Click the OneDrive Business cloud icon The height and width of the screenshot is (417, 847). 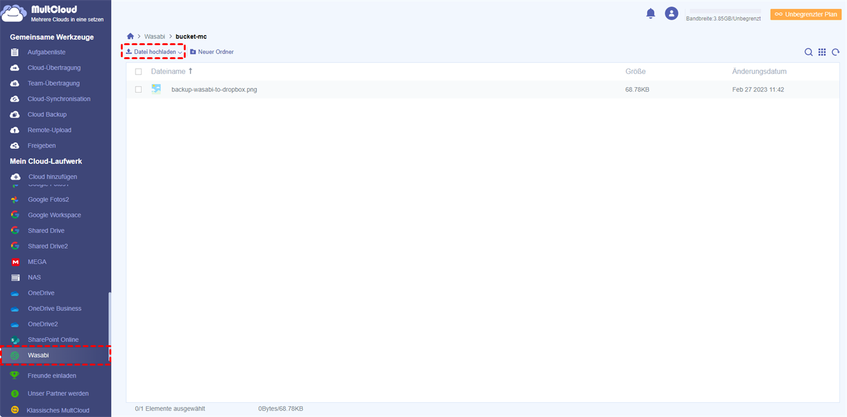click(15, 308)
